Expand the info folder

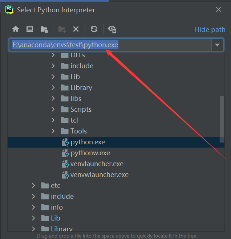pos(33,207)
